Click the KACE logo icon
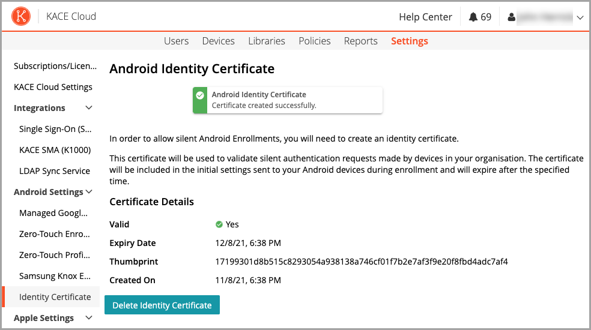The image size is (591, 330). (x=21, y=17)
